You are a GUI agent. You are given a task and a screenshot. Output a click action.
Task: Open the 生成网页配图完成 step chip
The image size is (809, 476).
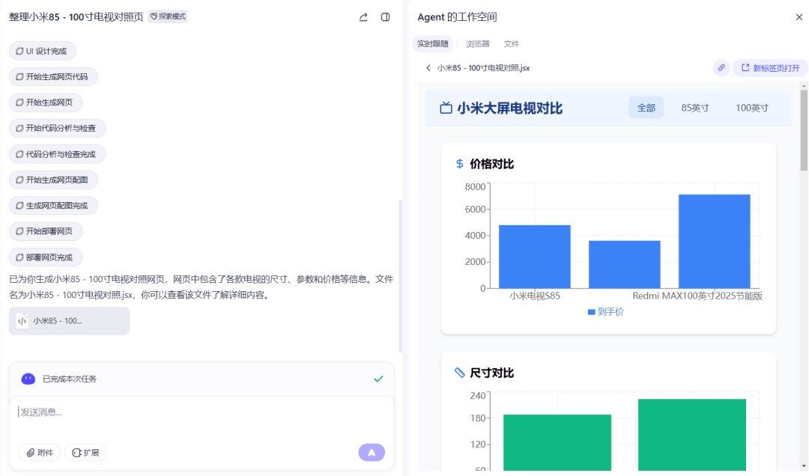click(x=53, y=206)
